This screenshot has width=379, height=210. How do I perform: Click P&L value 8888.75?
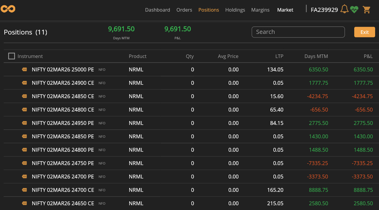pyautogui.click(x=363, y=190)
